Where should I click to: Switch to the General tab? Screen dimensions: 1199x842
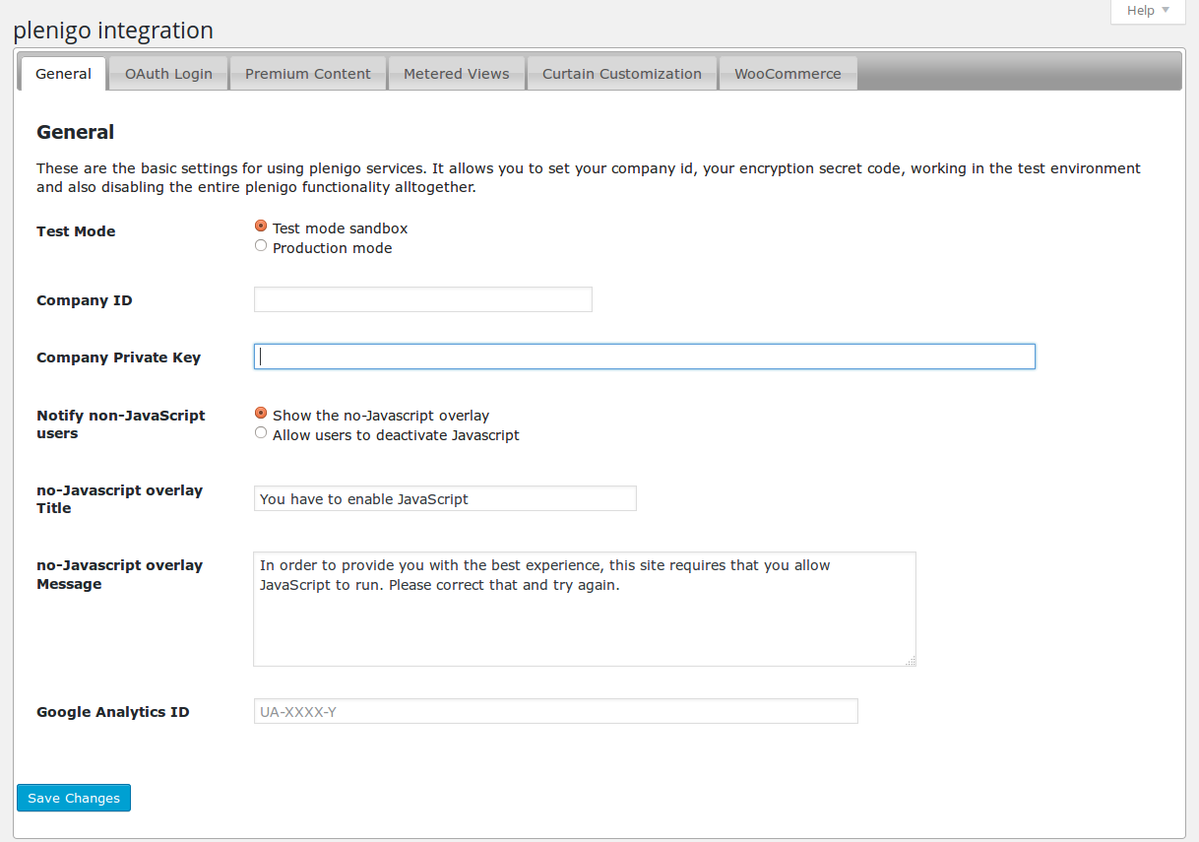click(63, 74)
